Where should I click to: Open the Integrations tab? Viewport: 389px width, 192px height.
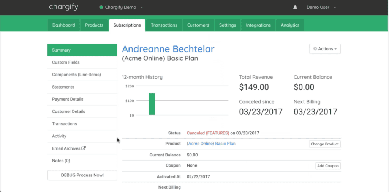[x=258, y=25]
